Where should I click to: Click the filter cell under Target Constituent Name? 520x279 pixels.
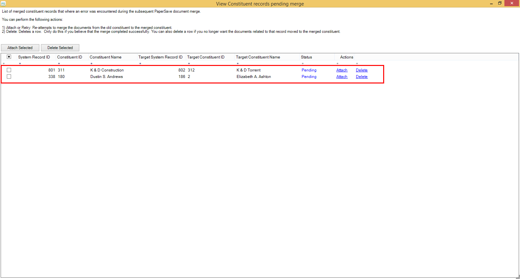(x=267, y=64)
